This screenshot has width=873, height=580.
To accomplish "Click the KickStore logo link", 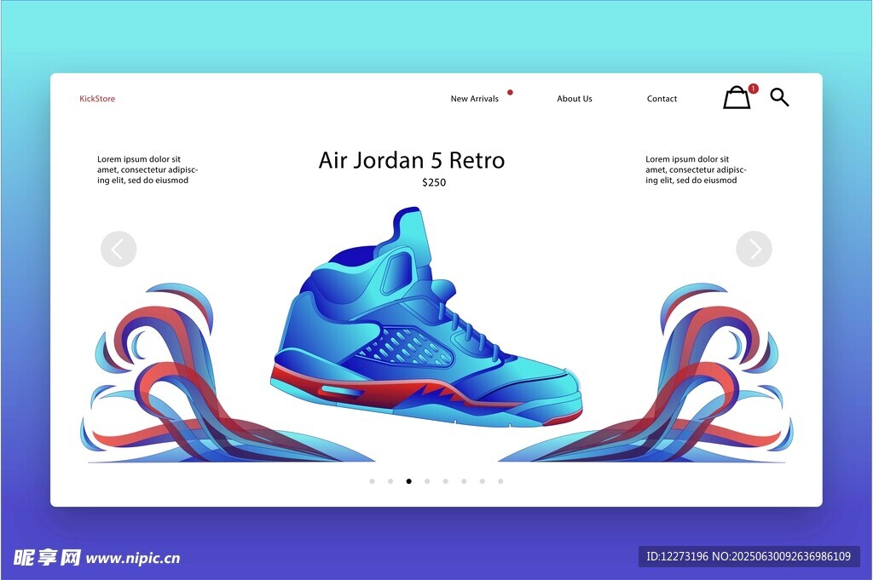I will coord(97,99).
